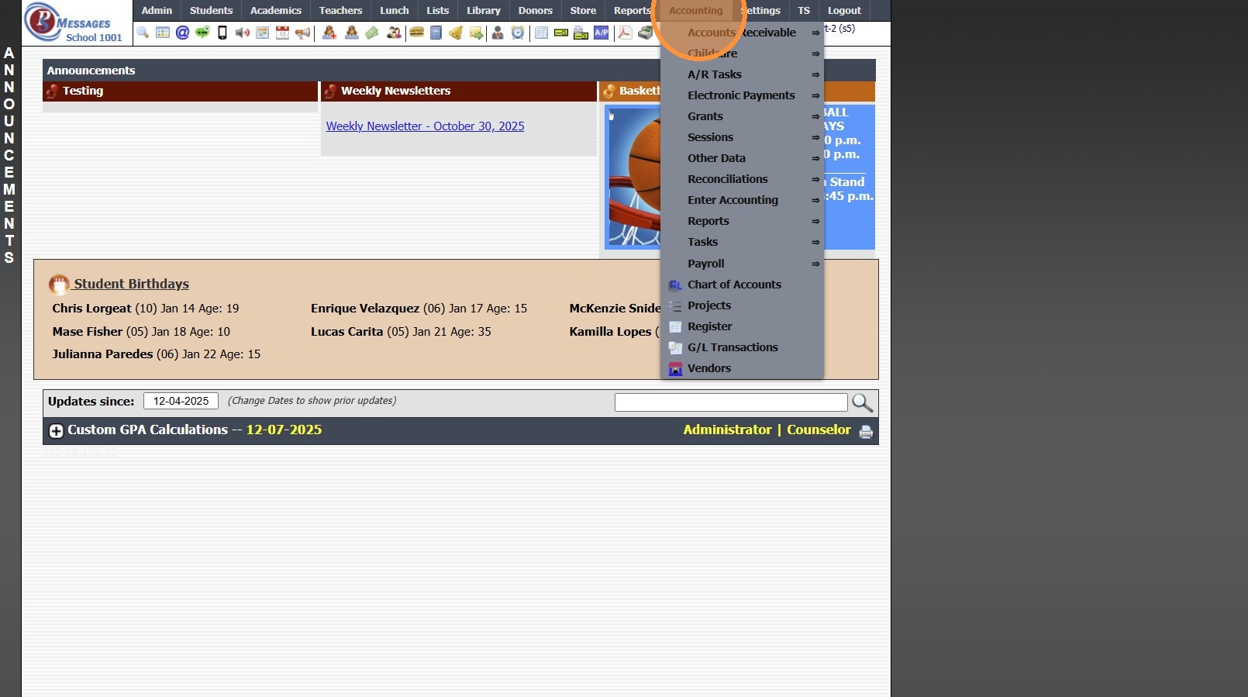Screen dimensions: 1248x697
Task: Open the blue book library icon
Action: pos(436,33)
